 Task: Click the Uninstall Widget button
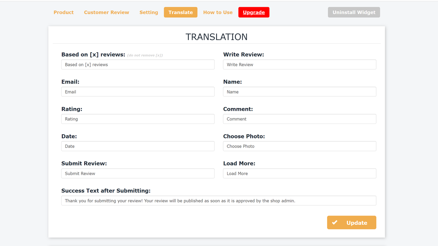(x=354, y=12)
